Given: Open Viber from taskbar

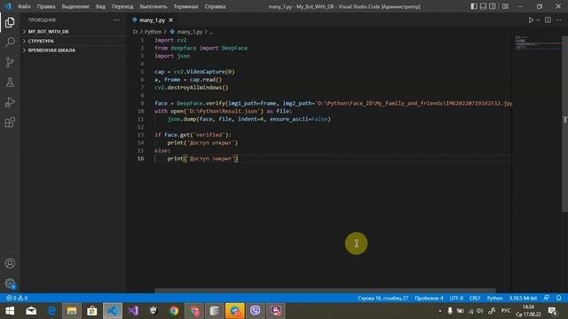Looking at the screenshot, I should click(x=255, y=311).
